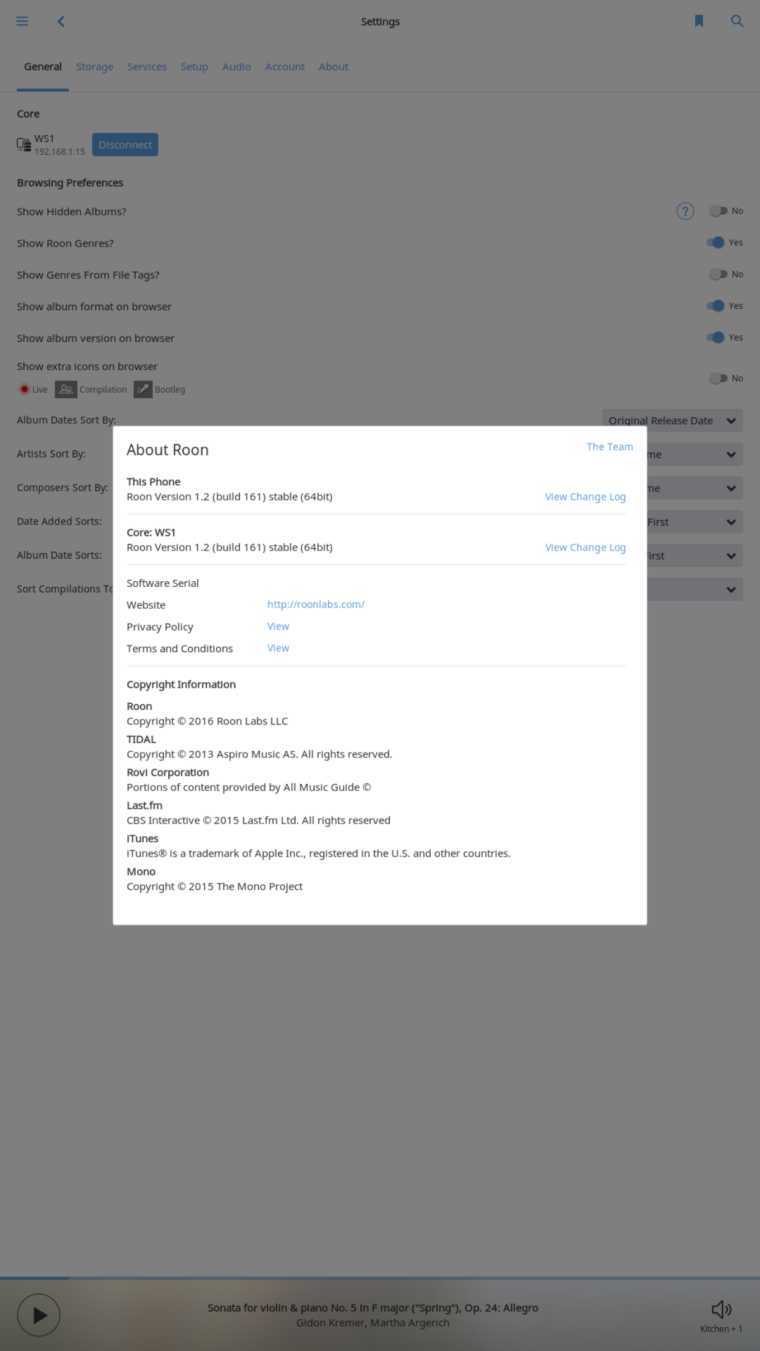Open Sort Compilations dropdown
Screen dimensions: 760x1351
point(695,589)
